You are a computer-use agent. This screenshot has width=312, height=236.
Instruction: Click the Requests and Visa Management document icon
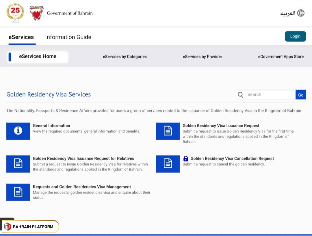[x=18, y=192]
